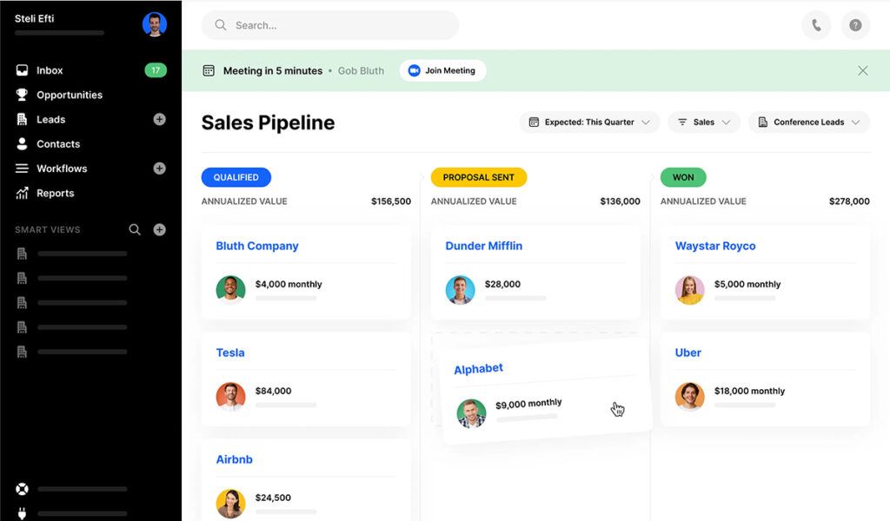Click the $156,500 Qualified annualized value
This screenshot has height=521, width=890.
(391, 201)
